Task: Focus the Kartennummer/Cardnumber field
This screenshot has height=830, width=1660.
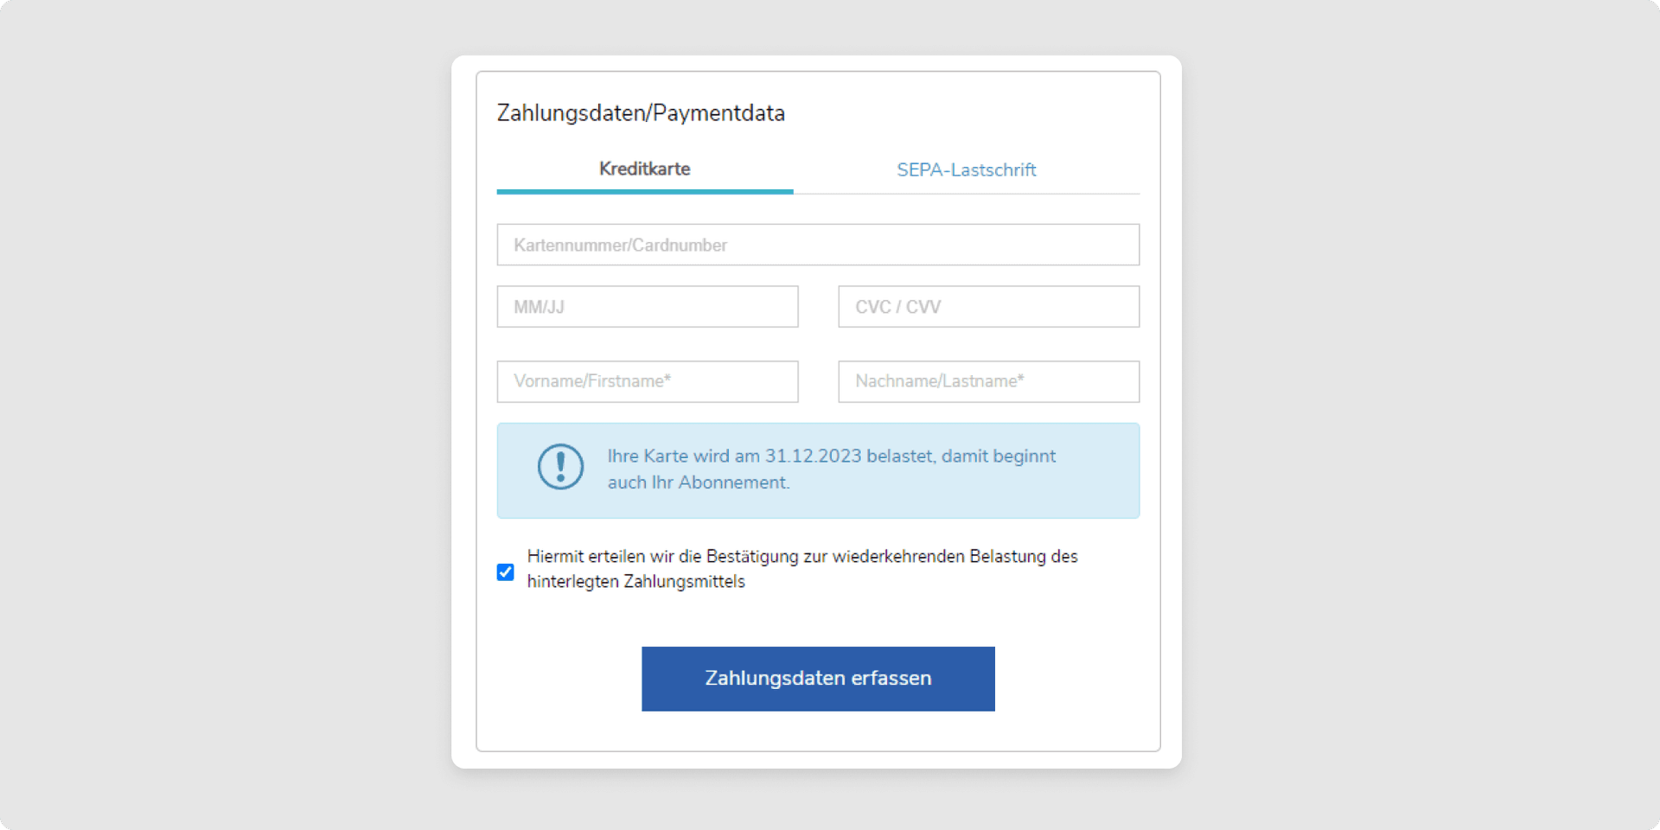Action: tap(817, 245)
